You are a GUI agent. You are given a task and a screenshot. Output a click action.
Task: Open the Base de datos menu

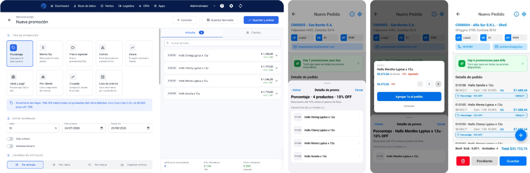[85, 6]
